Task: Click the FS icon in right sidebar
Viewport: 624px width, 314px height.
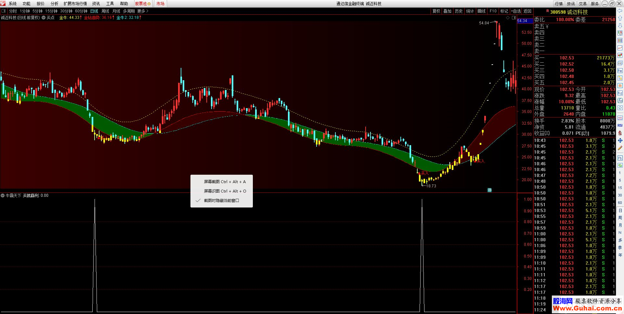Action: [620, 158]
